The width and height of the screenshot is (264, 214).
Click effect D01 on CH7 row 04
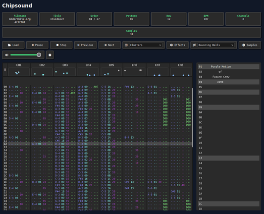[165, 100]
